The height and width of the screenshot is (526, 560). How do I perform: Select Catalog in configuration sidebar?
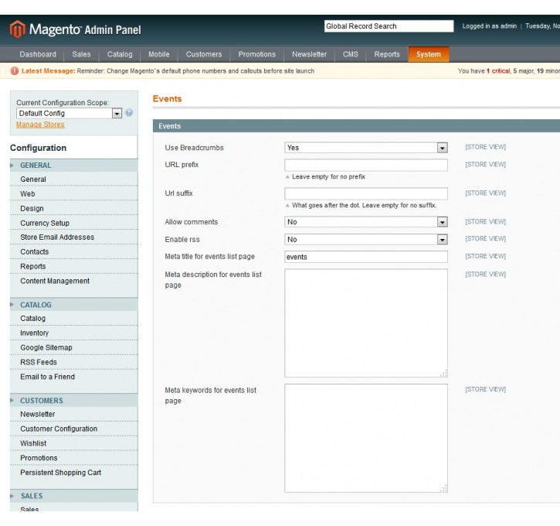point(73,318)
